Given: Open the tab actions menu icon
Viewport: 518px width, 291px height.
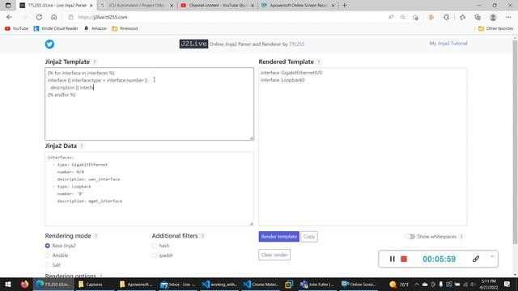Looking at the screenshot, I should pyautogui.click(x=8, y=6).
